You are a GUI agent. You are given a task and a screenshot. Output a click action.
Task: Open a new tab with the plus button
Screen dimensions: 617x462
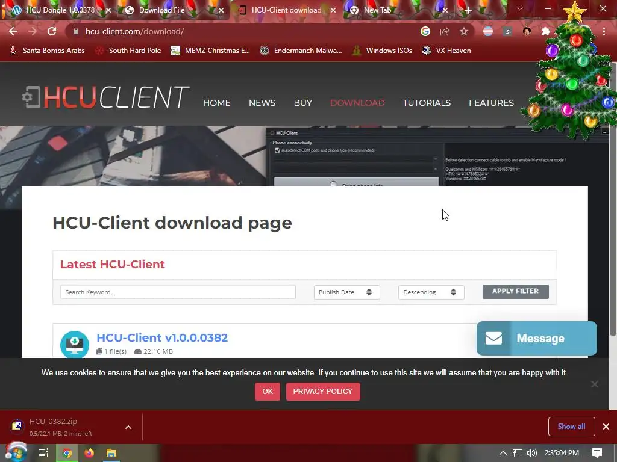pos(468,10)
